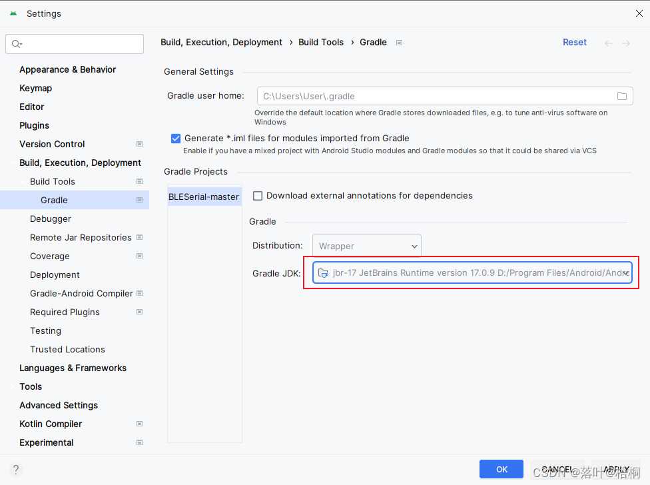650x485 pixels.
Task: Expand Appearance & Behavior section
Action: click(12, 70)
